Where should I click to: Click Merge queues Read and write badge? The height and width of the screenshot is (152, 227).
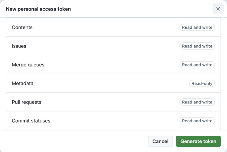tap(197, 65)
